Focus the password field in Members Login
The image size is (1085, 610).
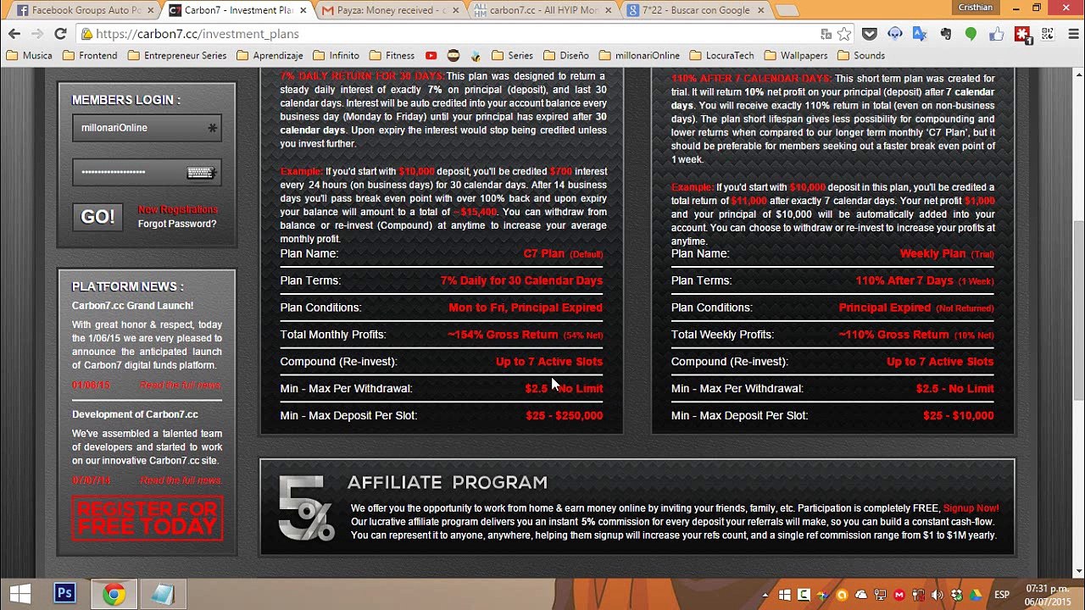pos(147,173)
